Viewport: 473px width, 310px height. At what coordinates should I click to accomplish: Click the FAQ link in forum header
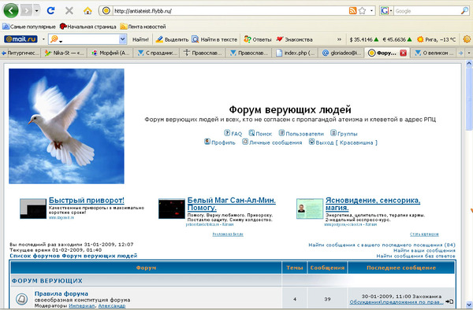[233, 133]
